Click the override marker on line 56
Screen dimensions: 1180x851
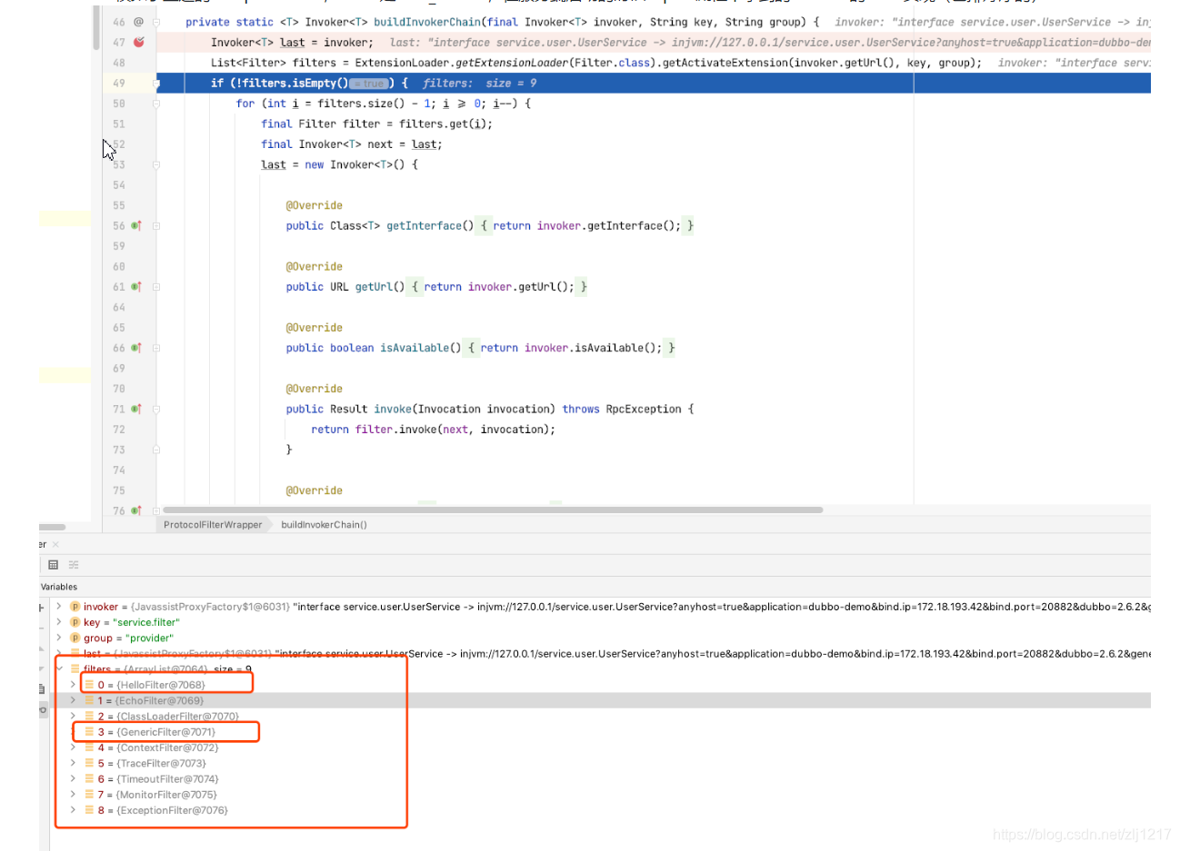pos(136,225)
